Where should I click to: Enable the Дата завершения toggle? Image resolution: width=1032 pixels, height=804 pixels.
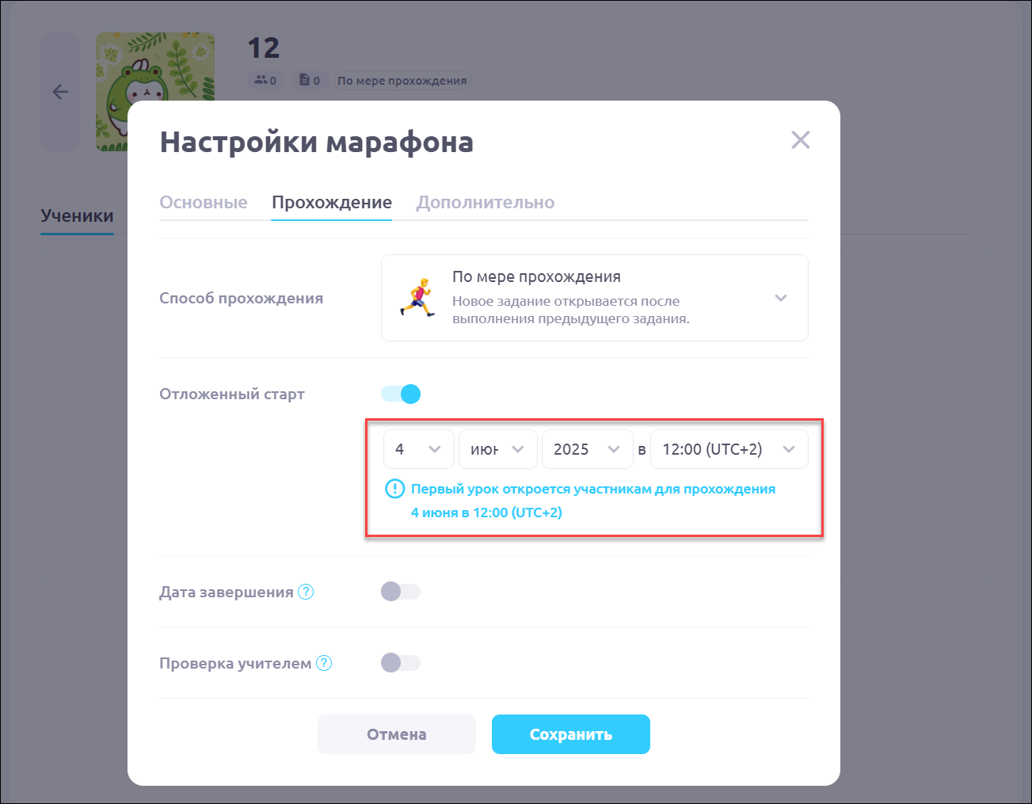(x=401, y=592)
